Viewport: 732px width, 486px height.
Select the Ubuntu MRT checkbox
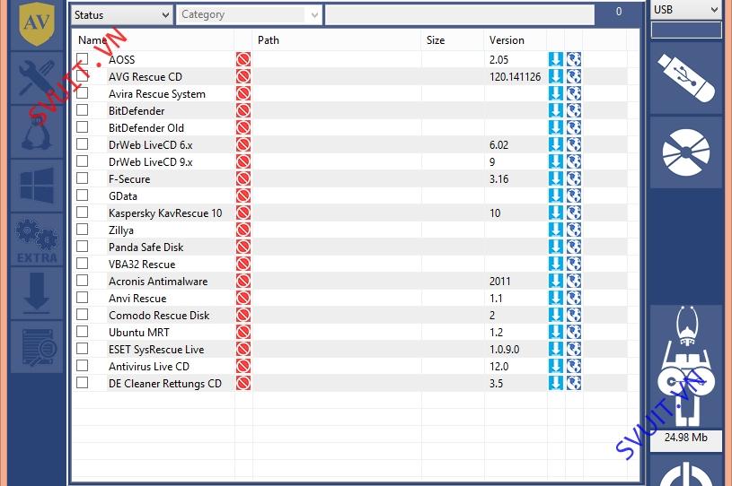coord(82,331)
